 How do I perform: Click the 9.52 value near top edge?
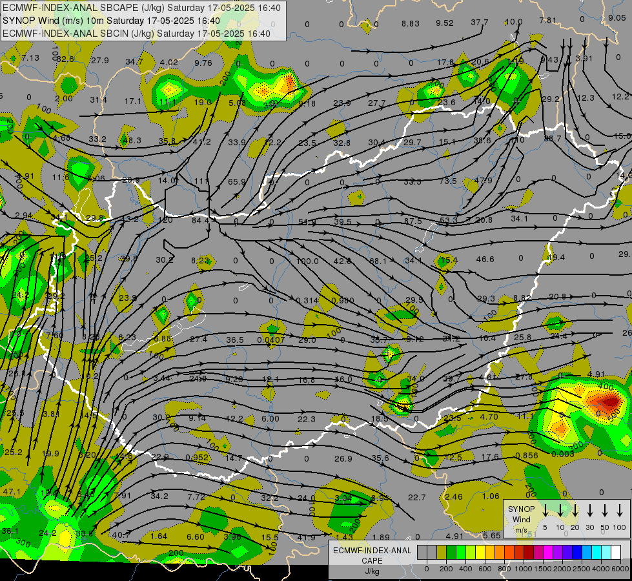coord(445,23)
